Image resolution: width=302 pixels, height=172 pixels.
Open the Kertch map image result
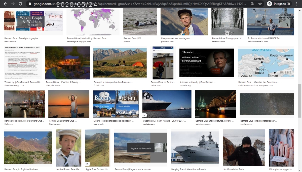click(266, 63)
